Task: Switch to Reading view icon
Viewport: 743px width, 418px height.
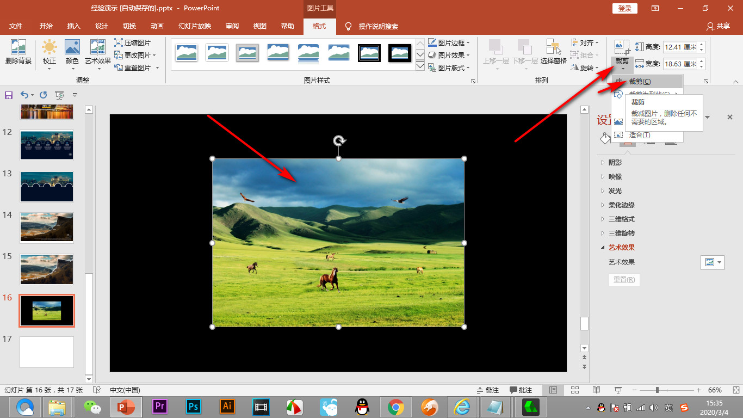Action: point(596,390)
